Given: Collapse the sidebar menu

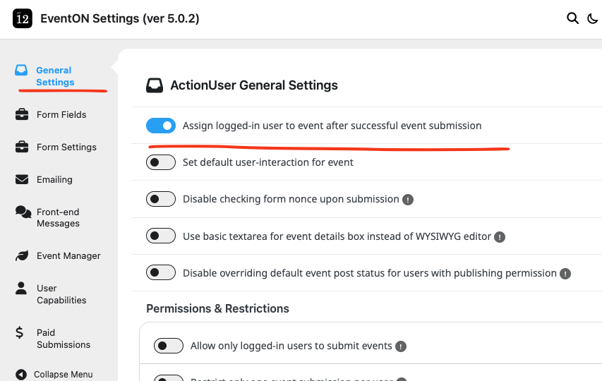Looking at the screenshot, I should (55, 374).
